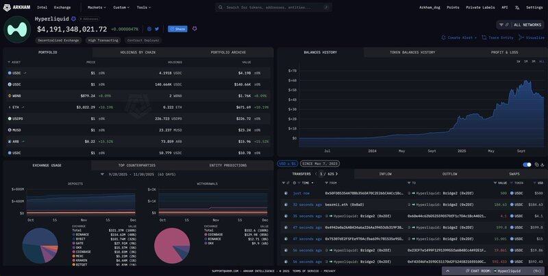Go to next page of transfers

[336, 174]
